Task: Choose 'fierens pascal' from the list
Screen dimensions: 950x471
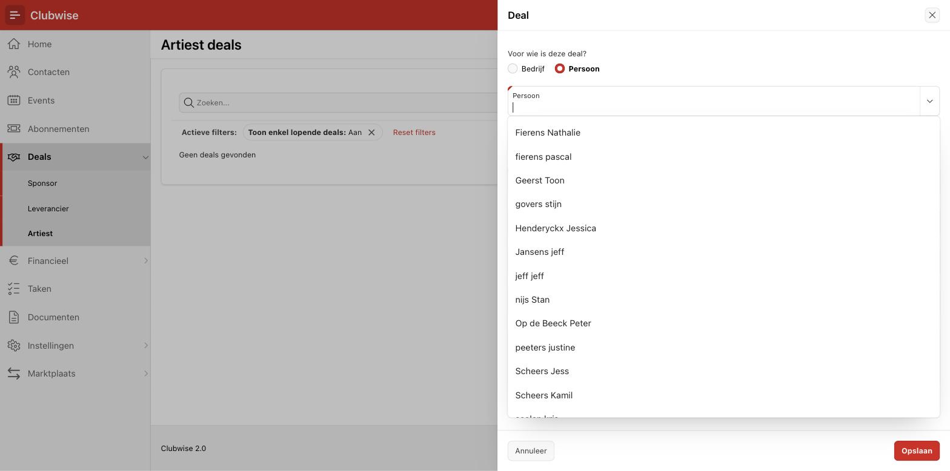Action: tap(723, 157)
